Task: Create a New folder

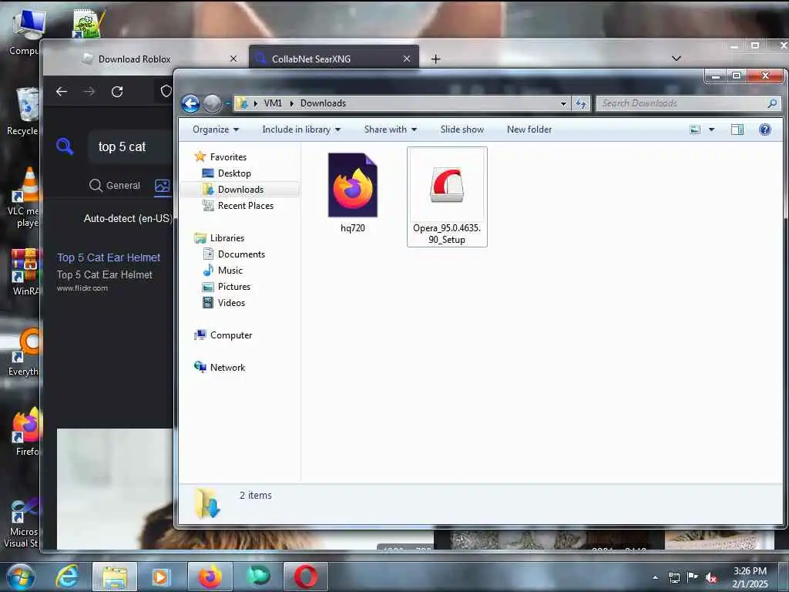Action: point(529,129)
